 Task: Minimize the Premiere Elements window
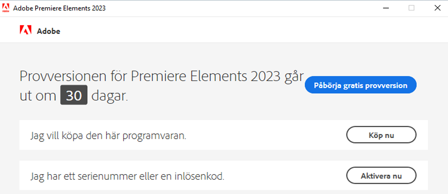386,8
